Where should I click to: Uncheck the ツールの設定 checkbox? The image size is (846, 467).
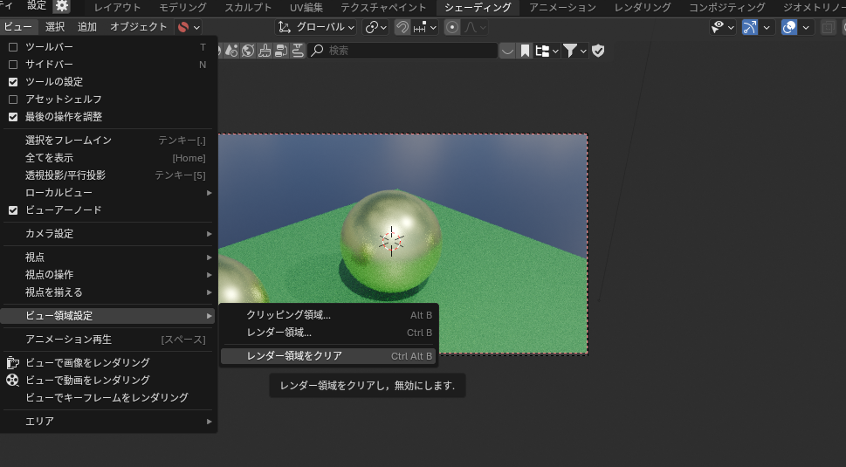tap(13, 82)
